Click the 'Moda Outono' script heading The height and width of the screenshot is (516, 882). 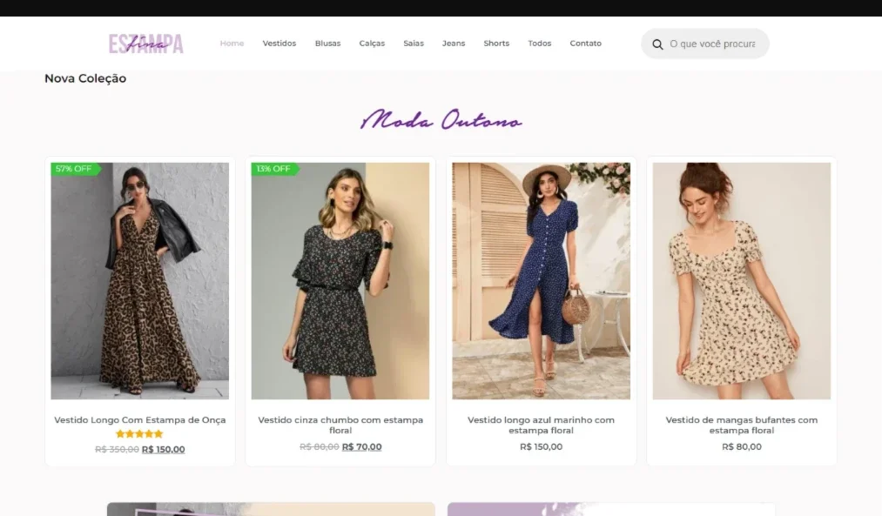point(441,120)
